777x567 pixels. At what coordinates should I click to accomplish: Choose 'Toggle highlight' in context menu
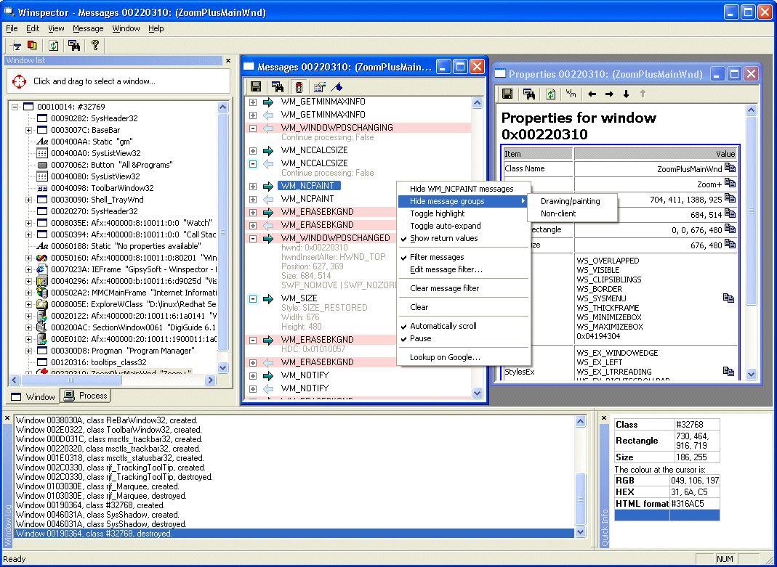[437, 213]
